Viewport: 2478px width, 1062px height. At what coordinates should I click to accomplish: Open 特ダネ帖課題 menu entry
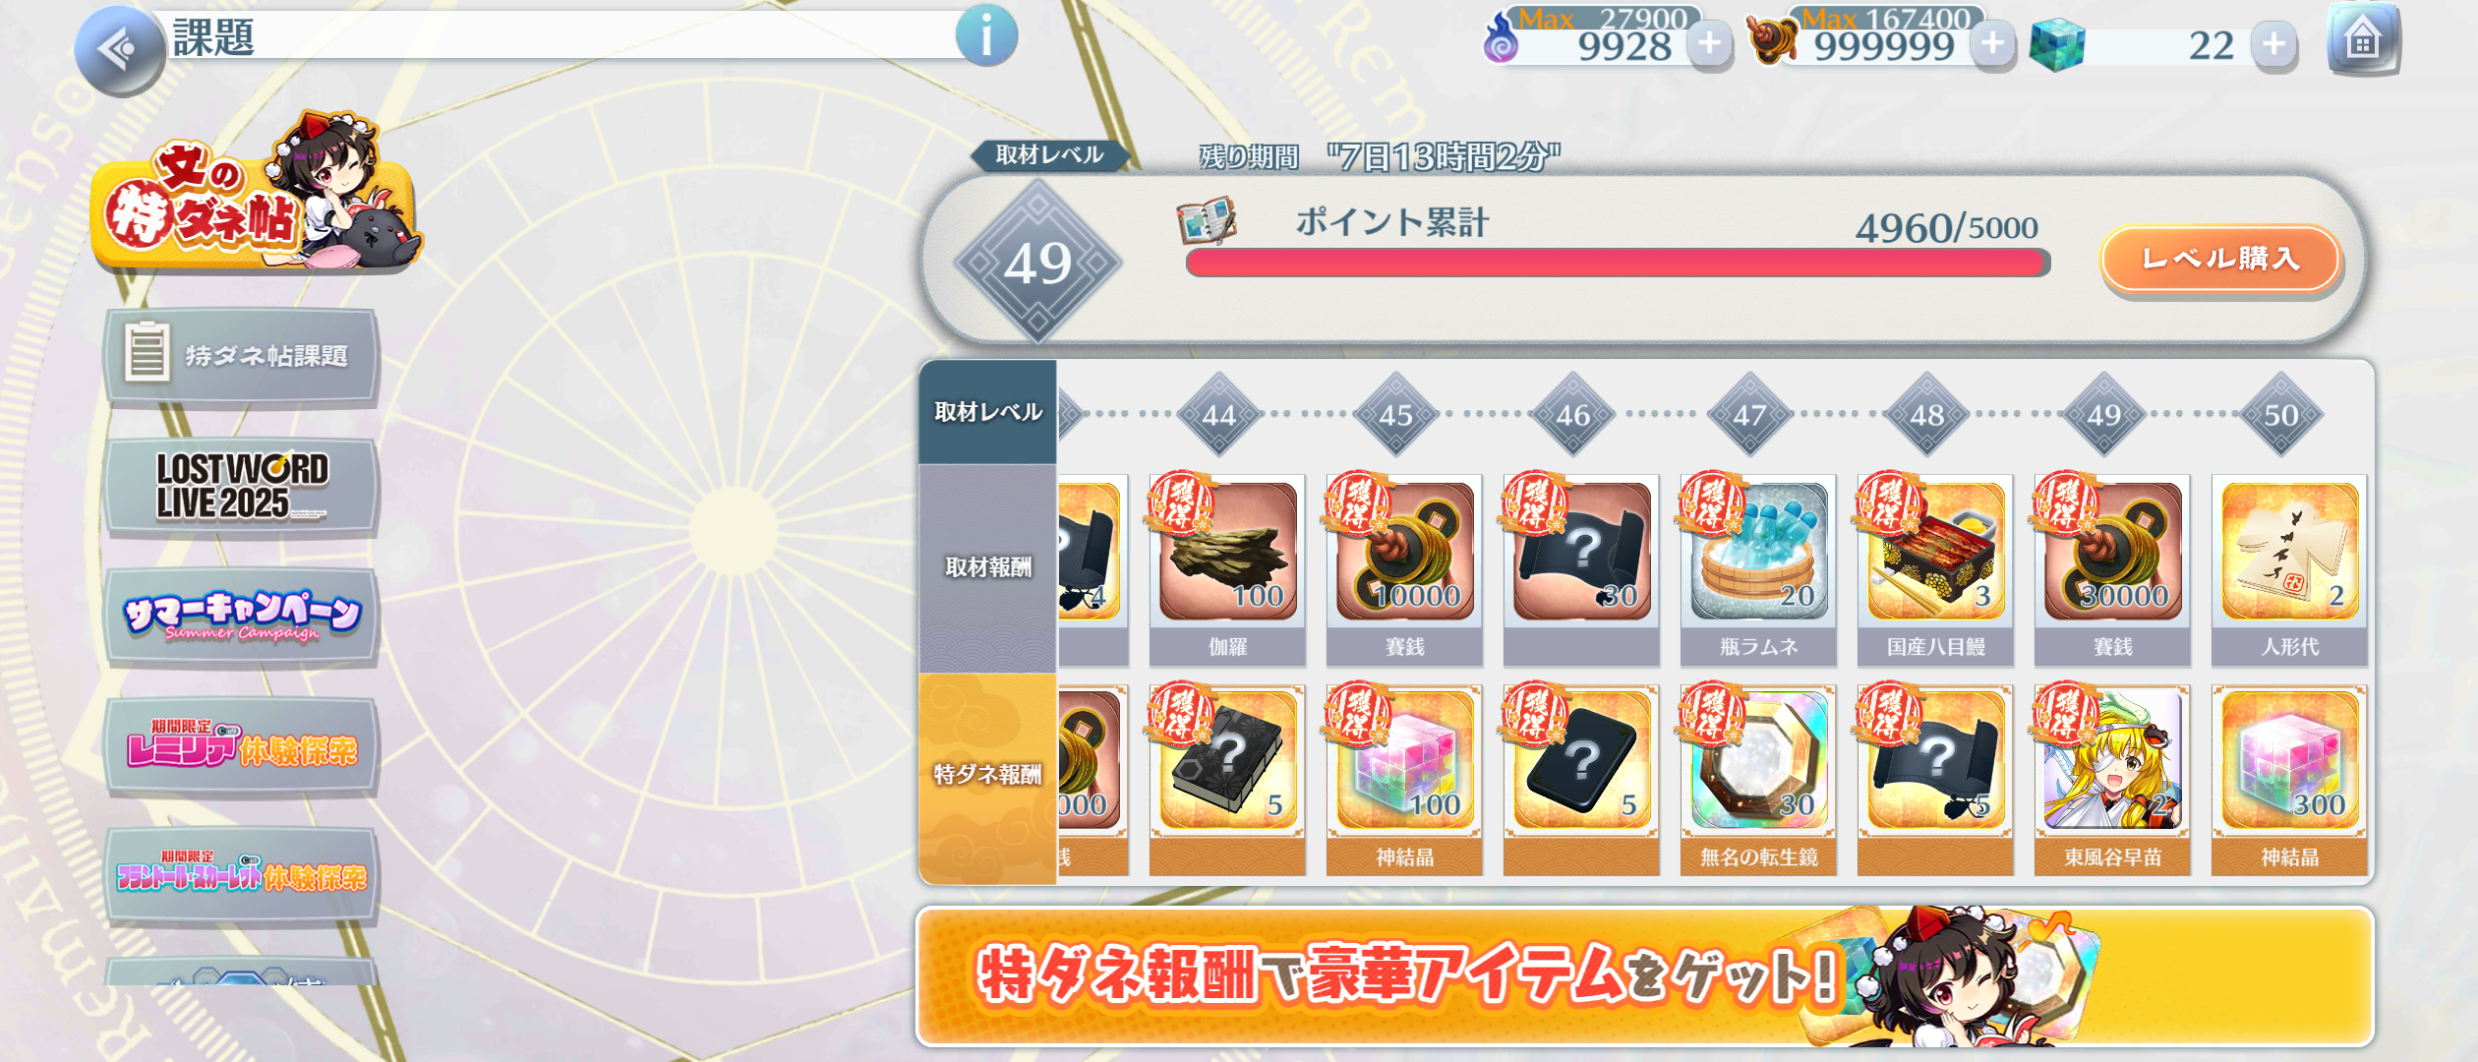click(241, 355)
